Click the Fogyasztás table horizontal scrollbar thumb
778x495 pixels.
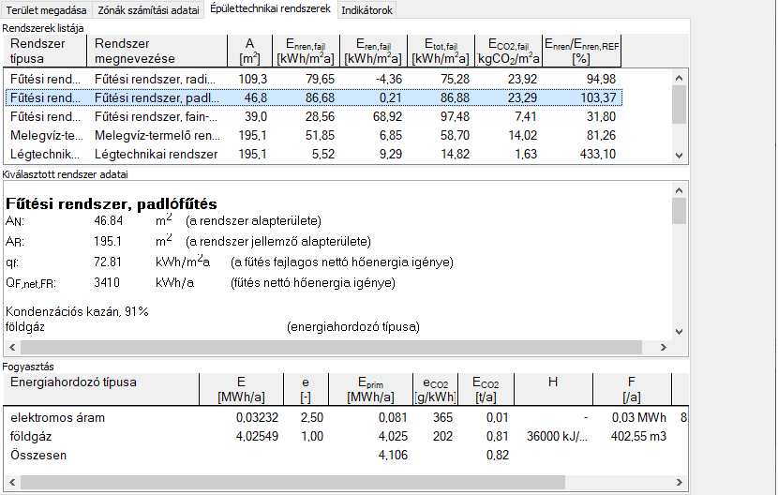pyautogui.click(x=292, y=482)
